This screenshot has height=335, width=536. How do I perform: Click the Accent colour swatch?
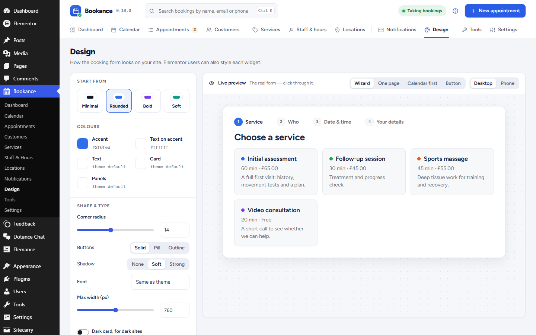83,143
